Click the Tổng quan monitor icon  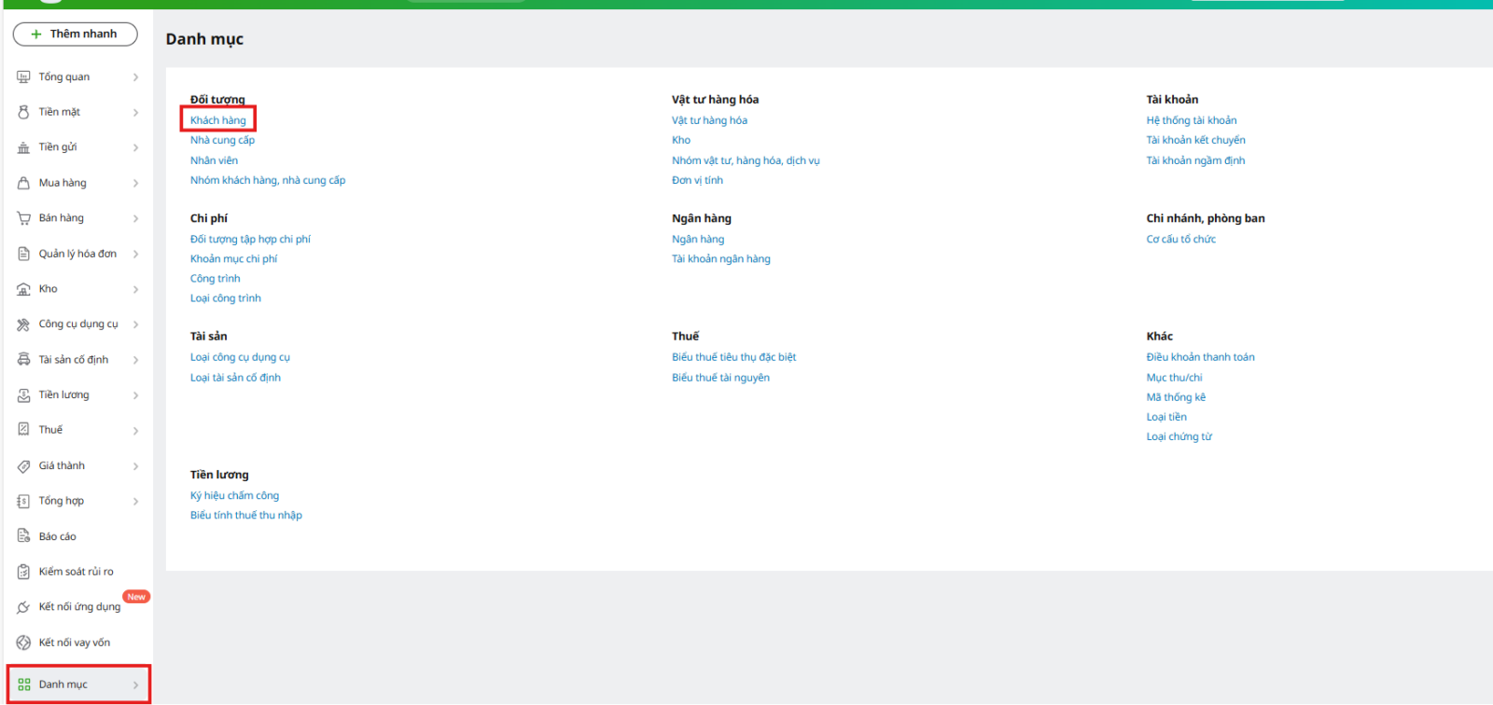coord(23,77)
